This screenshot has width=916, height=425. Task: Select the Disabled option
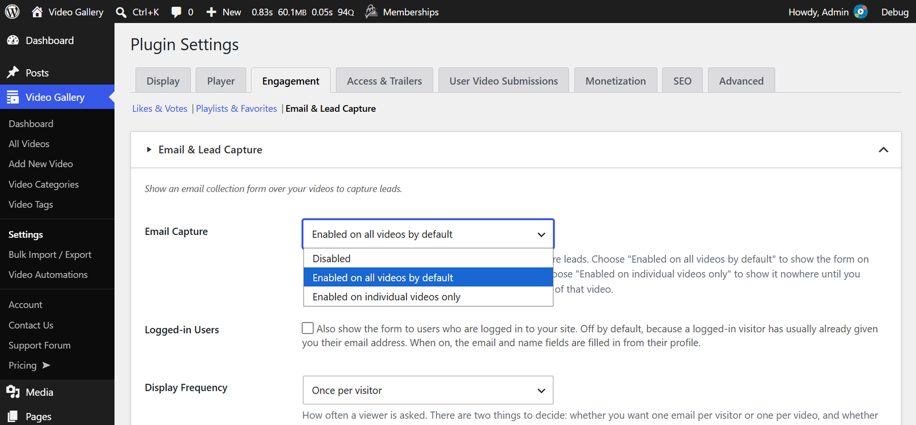pos(428,258)
